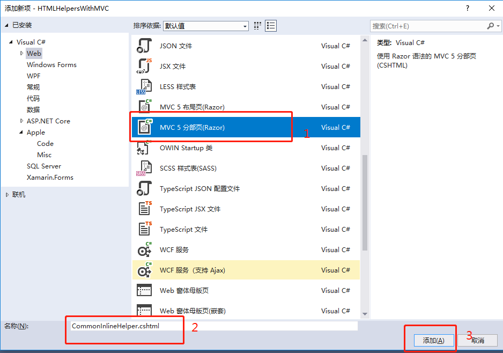Select Web in the category tree
Screen dimensions: 503x353
[x=34, y=53]
